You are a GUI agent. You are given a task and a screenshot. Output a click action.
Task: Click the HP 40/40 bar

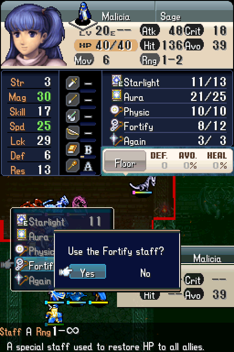point(106,45)
